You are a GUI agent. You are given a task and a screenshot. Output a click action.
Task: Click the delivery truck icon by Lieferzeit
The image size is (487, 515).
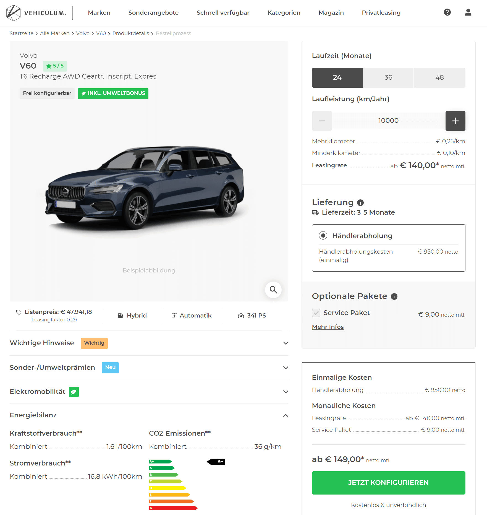coord(315,213)
